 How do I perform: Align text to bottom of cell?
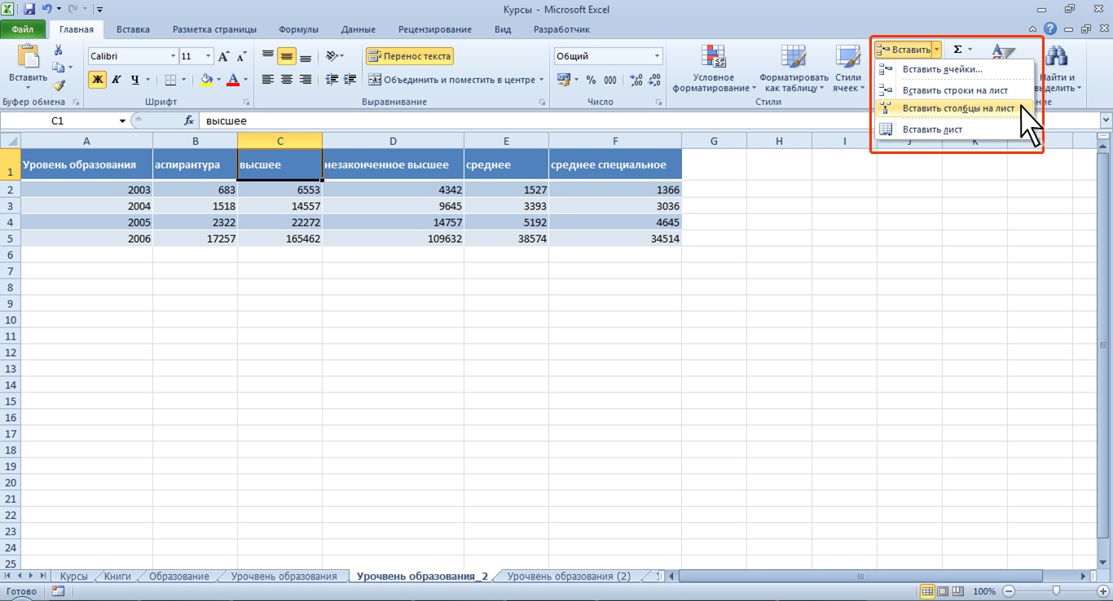[x=306, y=56]
